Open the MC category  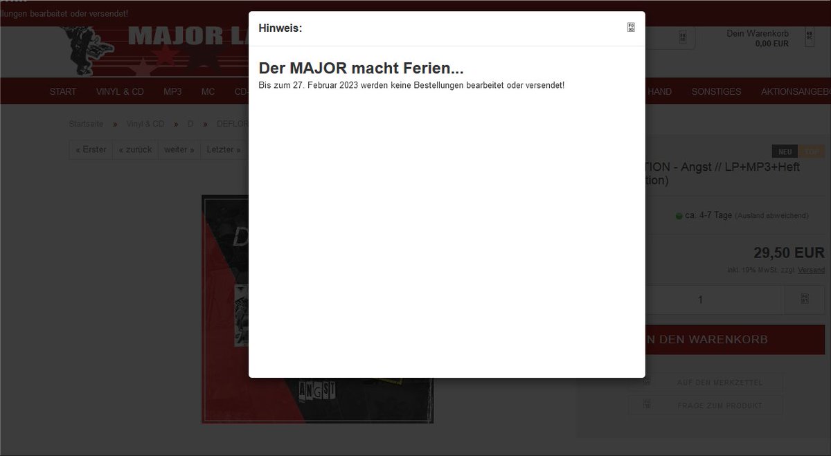click(208, 91)
